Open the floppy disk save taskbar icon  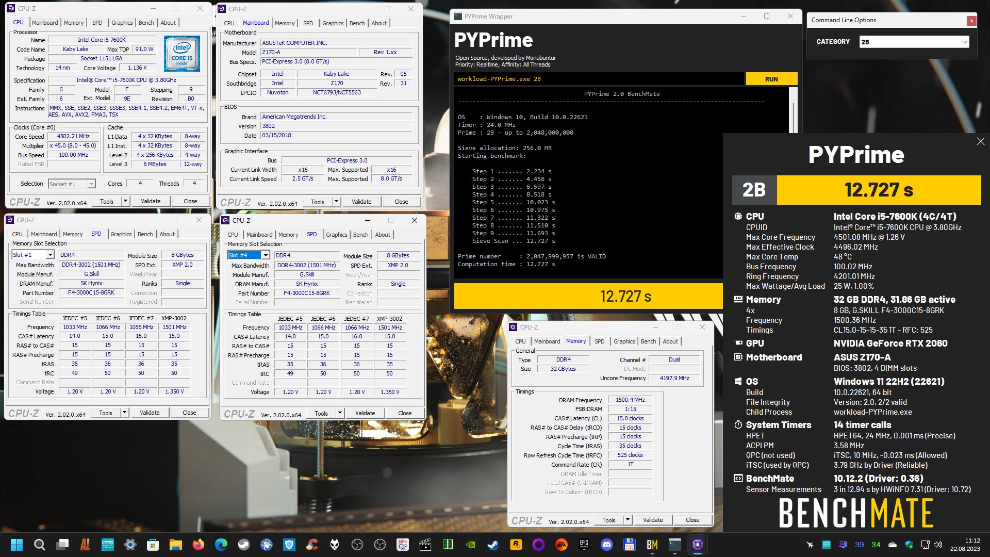pos(629,545)
